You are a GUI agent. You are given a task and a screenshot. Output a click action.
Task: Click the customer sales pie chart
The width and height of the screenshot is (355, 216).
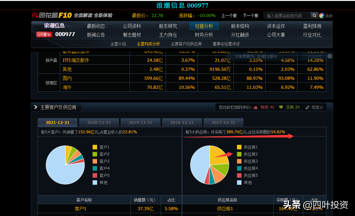point(65,165)
